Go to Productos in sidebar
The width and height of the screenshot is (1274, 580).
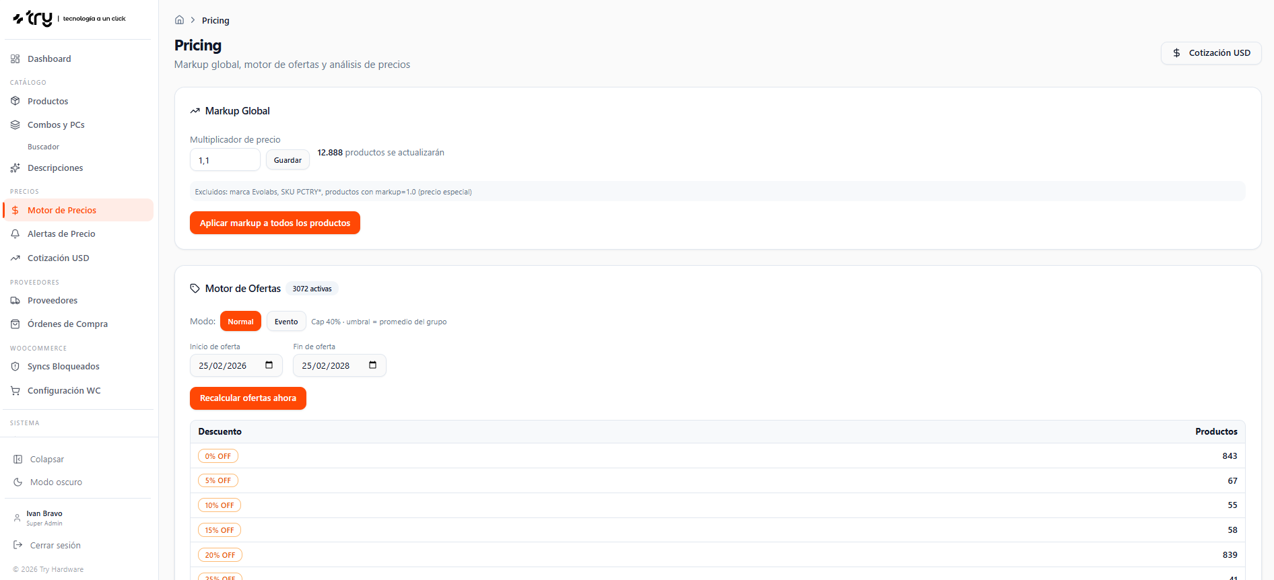coord(48,102)
